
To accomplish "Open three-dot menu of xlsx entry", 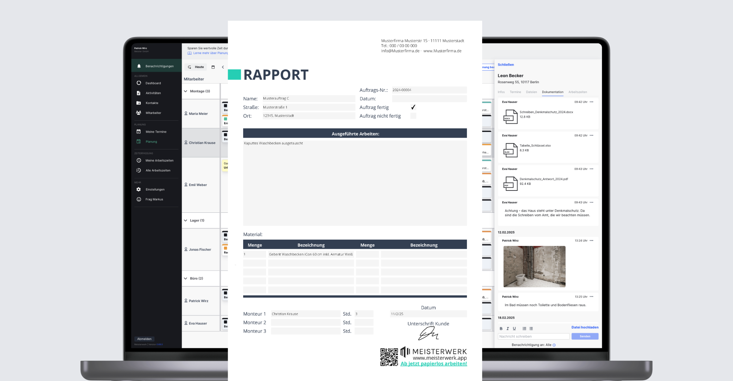I will tap(591, 135).
